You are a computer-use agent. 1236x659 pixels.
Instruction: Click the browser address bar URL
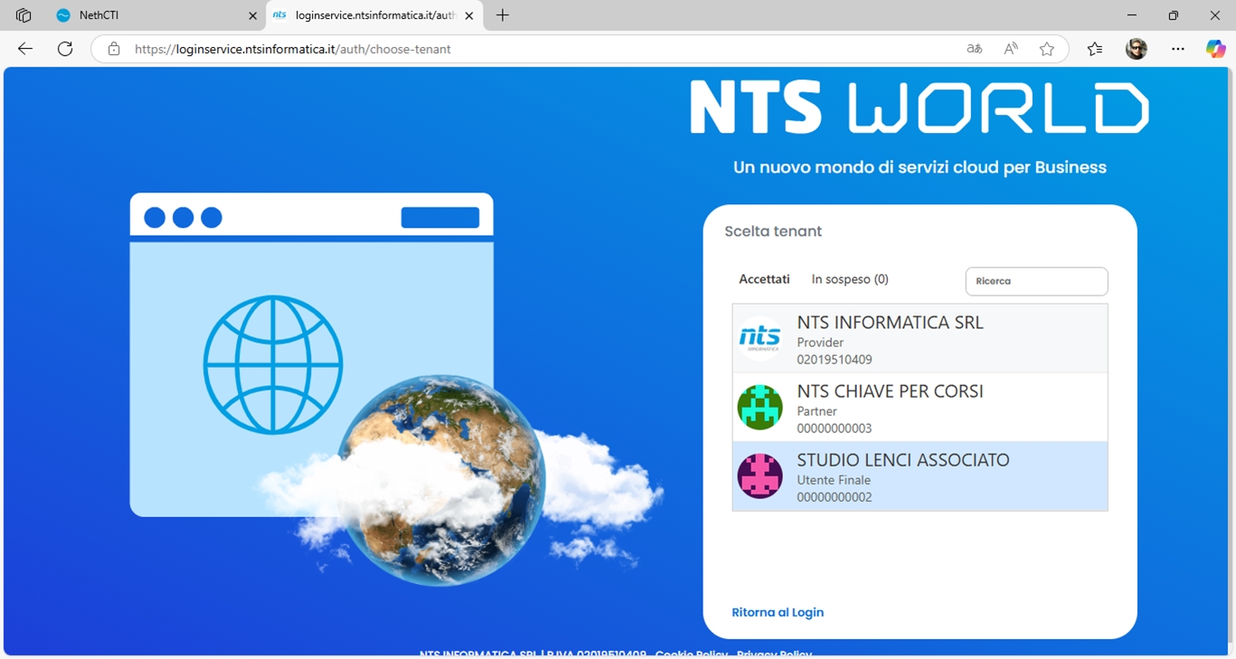(293, 49)
